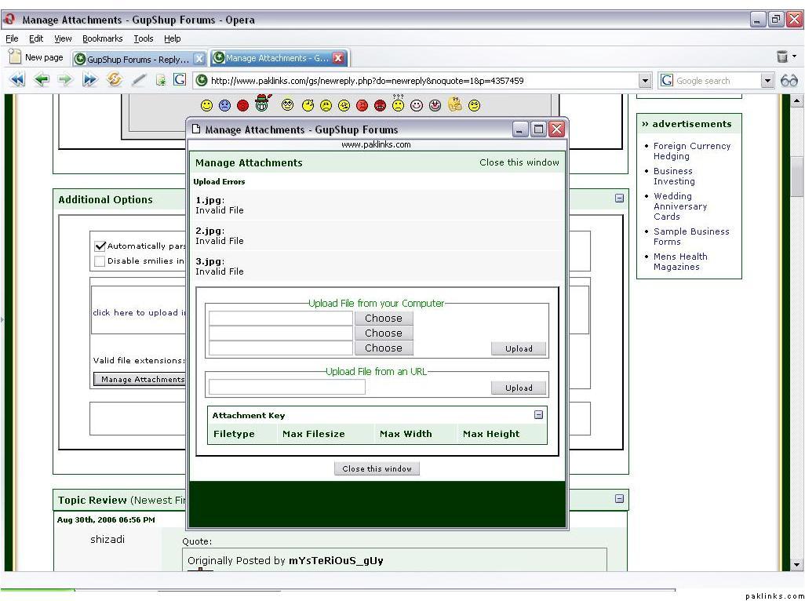Open closed tabs trash can icon

tap(782, 56)
